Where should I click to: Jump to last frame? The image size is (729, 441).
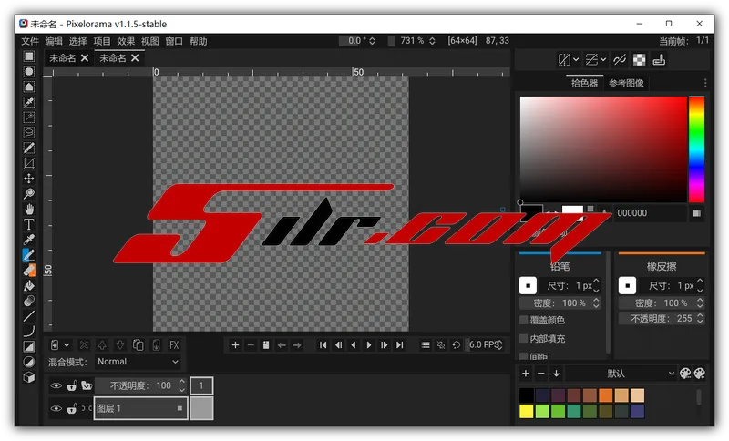tap(399, 345)
